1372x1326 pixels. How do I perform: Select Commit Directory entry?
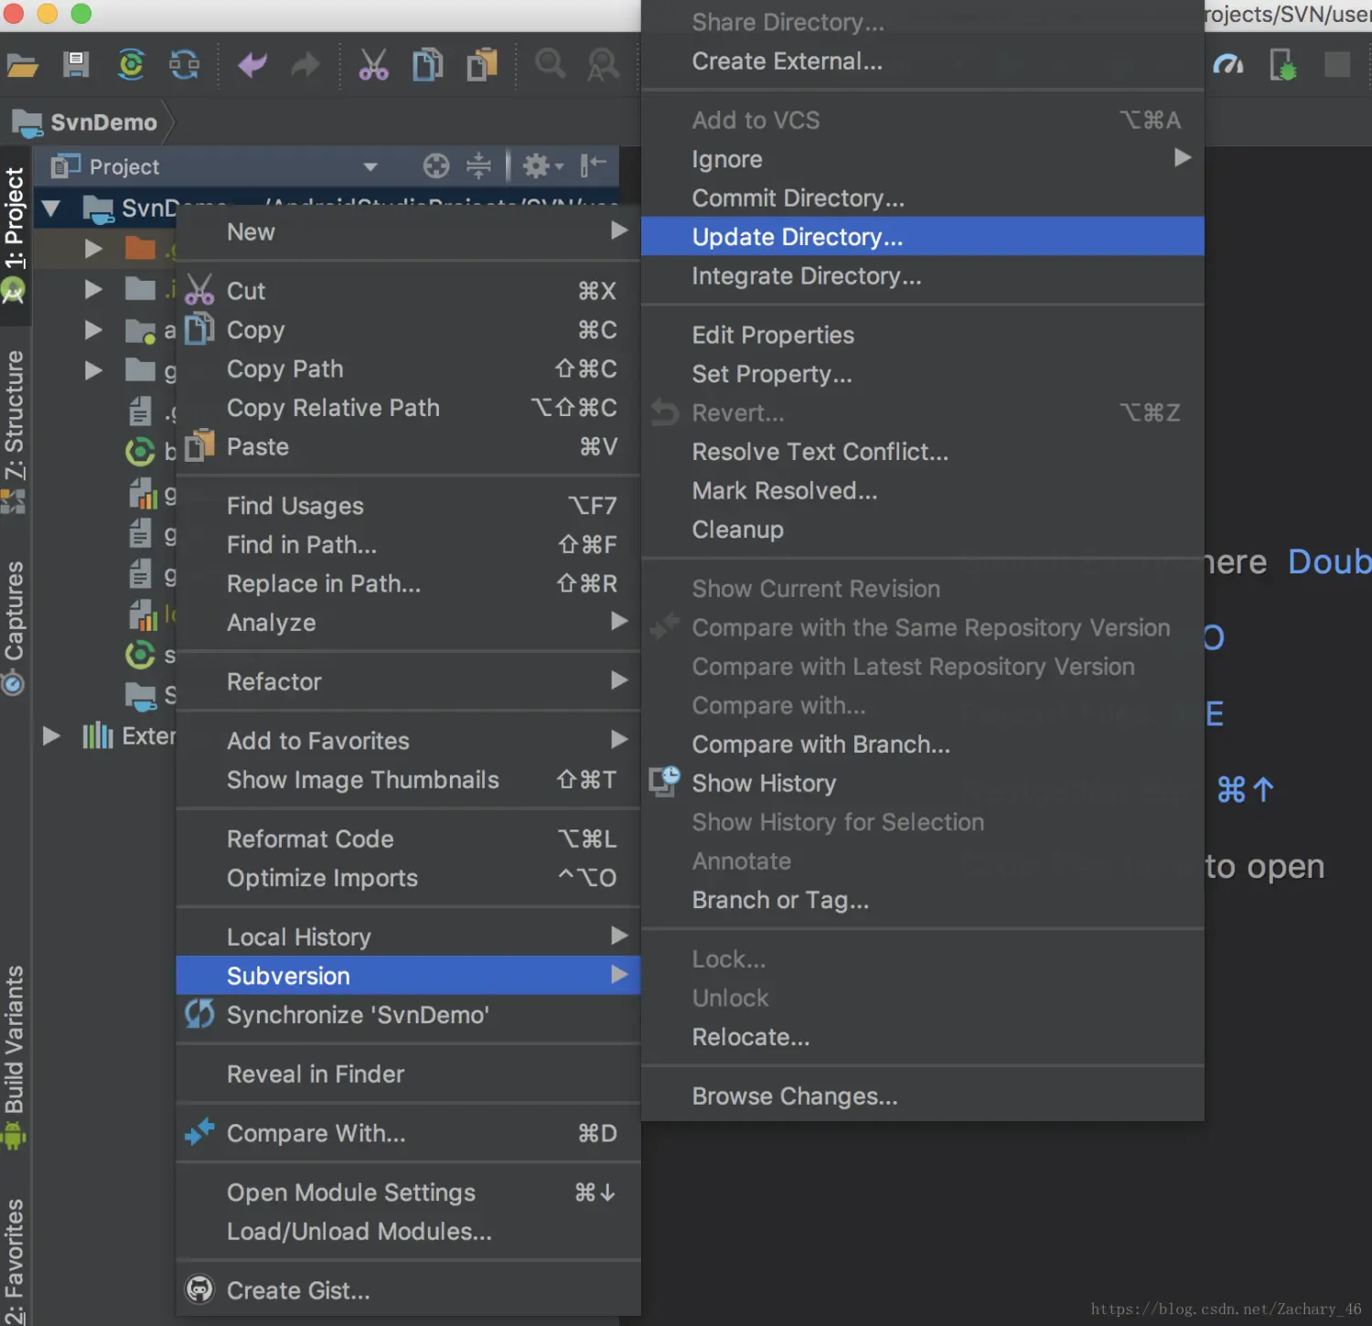tap(923, 198)
